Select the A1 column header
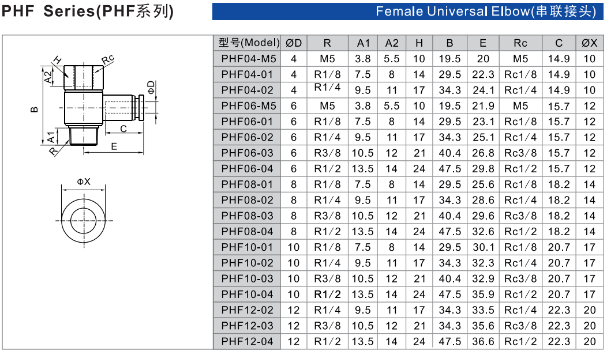Screen dimensions: 607x351 point(364,43)
